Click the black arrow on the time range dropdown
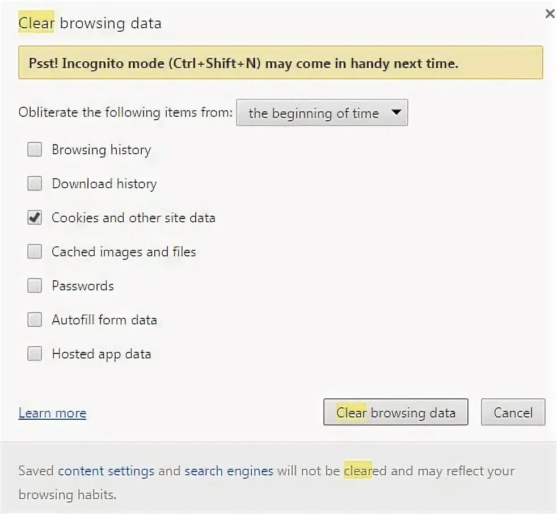Viewport: 557px width, 514px height. (396, 112)
